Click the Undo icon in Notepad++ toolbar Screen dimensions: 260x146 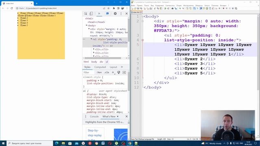tap(165, 9)
